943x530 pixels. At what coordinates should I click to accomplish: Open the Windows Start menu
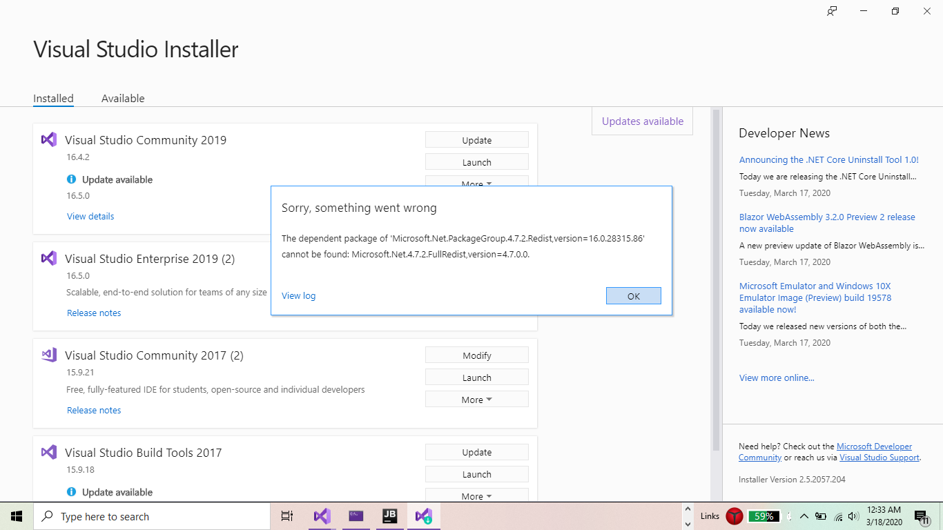pos(17,516)
